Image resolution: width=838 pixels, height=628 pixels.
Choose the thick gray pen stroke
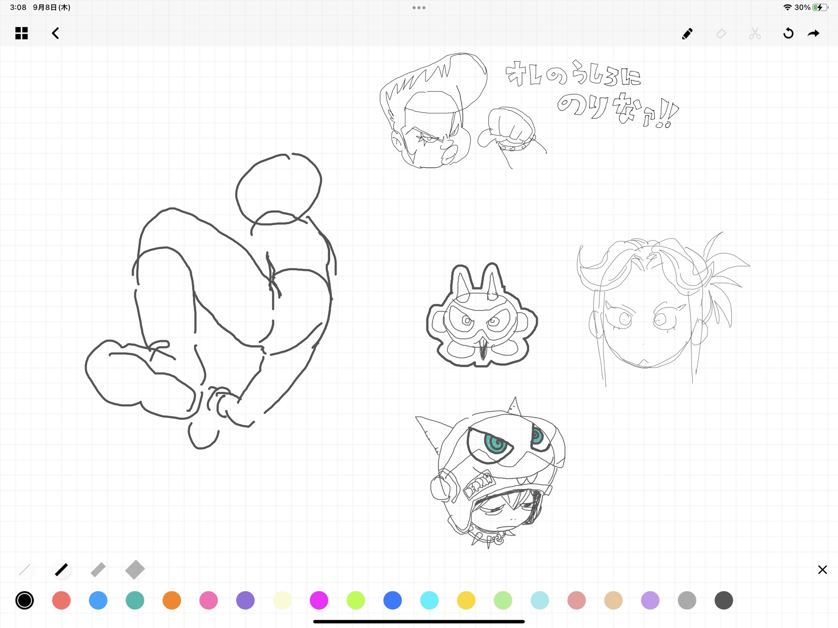(x=98, y=569)
